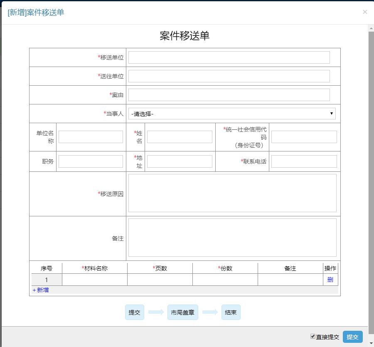Toggle the 直接提交 checkbox
This screenshot has height=347, width=374.
[x=312, y=337]
